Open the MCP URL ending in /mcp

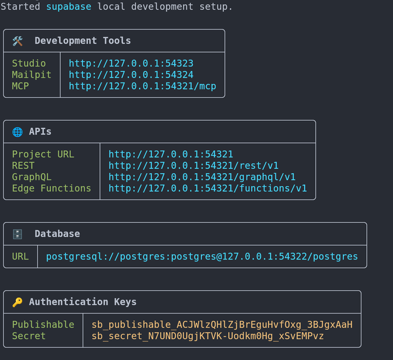[142, 86]
